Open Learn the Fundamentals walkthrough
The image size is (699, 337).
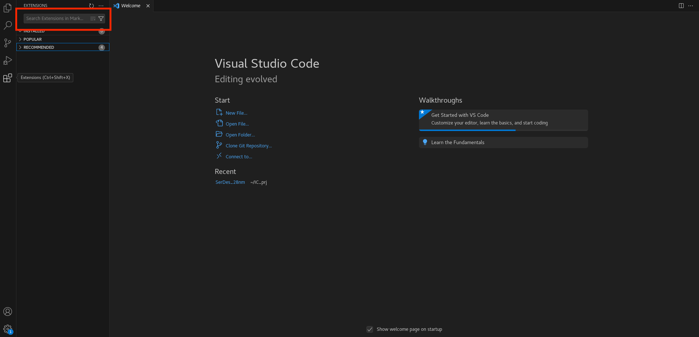(503, 142)
